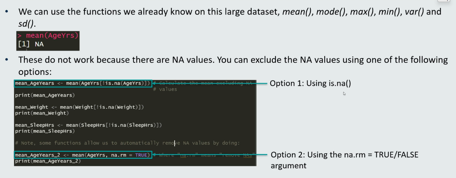Screen dimensions: 456x178
Task: Click the italic sd() function name
Action: coord(27,24)
